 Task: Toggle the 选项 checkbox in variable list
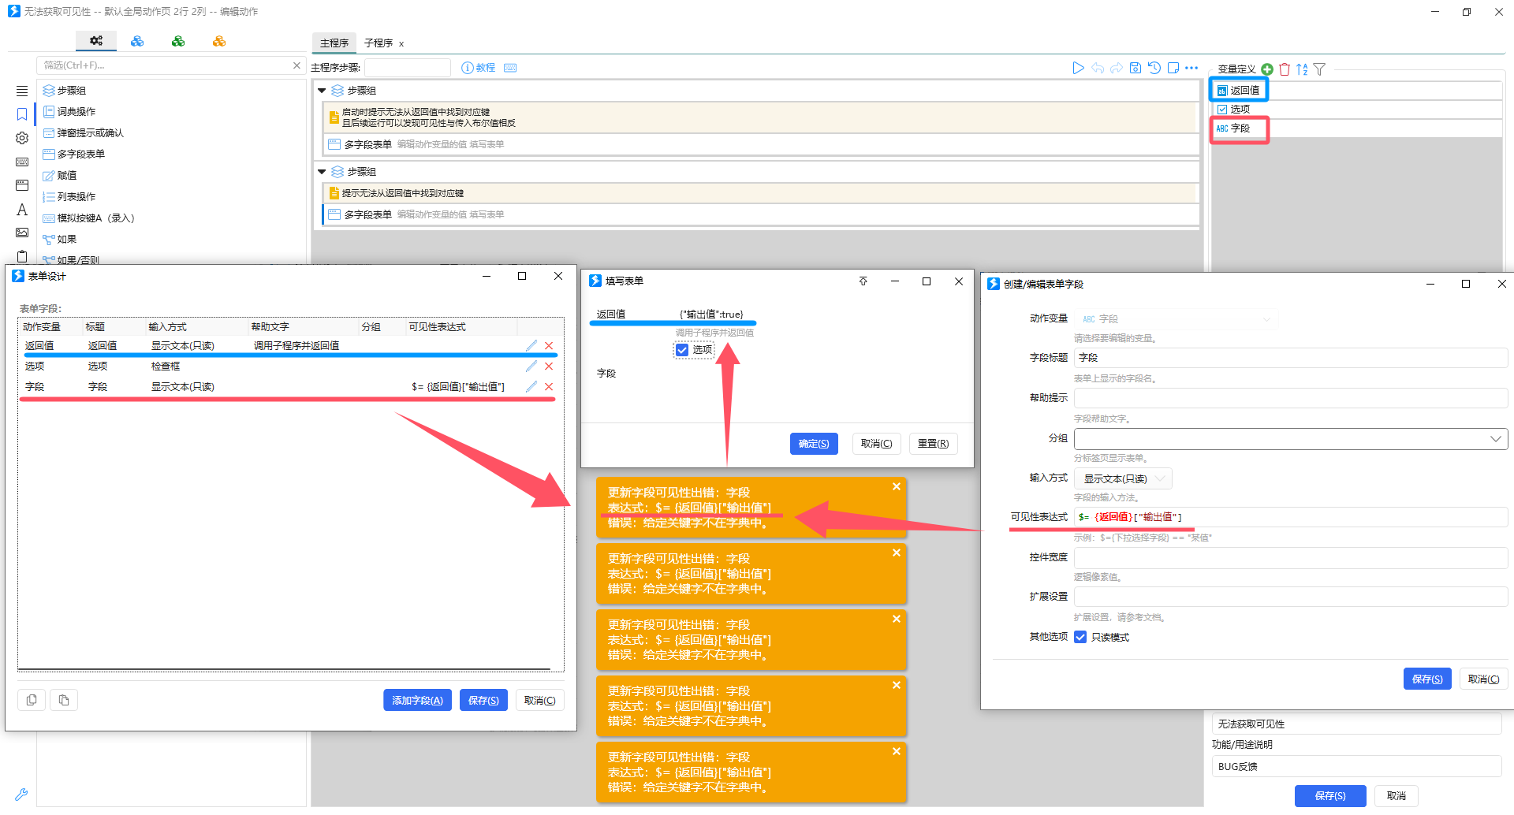click(x=1222, y=110)
